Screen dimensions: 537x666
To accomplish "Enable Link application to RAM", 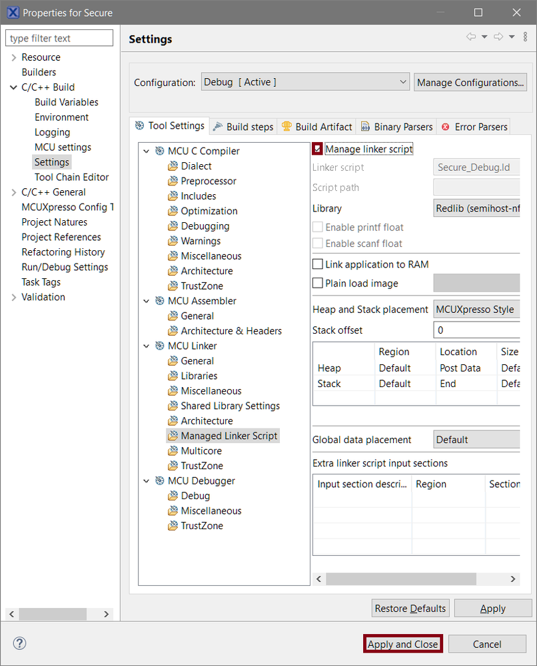I will tap(318, 264).
